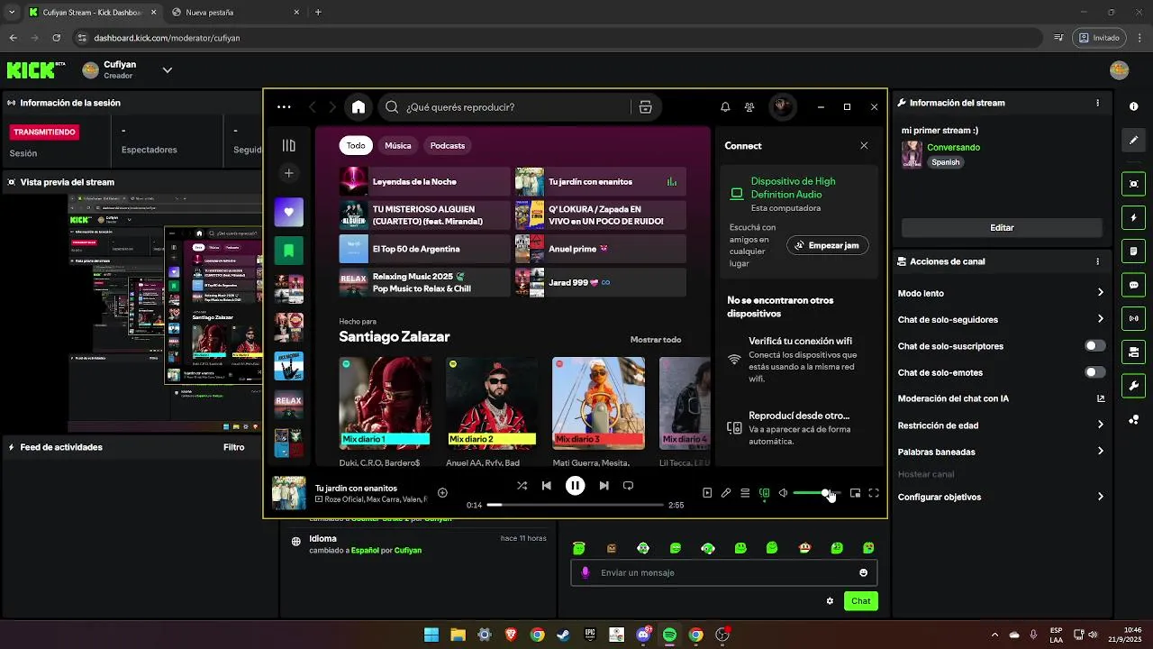Open Spotify notifications bell
This screenshot has width=1153, height=649.
coord(725,107)
